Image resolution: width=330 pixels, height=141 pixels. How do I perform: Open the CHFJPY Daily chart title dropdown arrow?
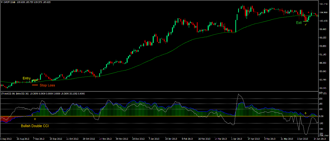[2, 2]
